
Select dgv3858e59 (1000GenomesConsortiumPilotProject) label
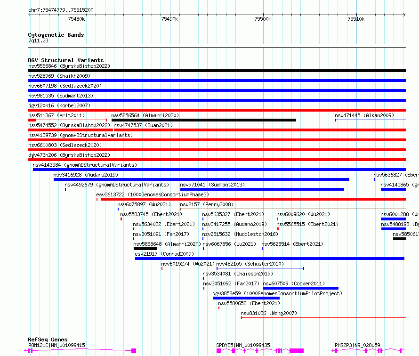point(277,293)
